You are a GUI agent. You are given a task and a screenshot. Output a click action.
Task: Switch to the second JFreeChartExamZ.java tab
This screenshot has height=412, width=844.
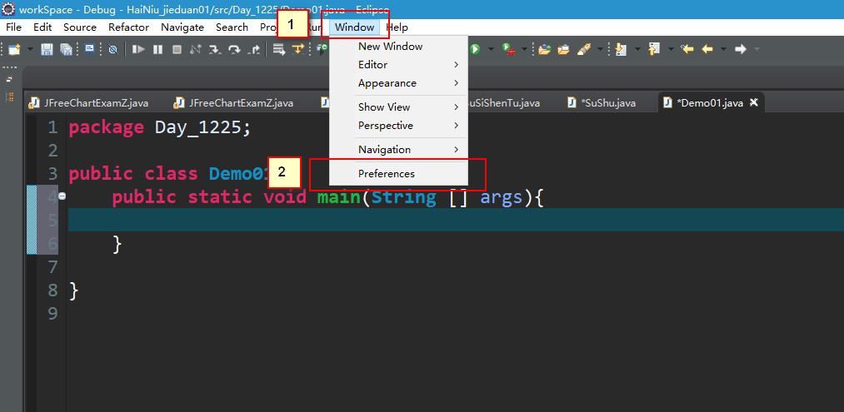click(234, 102)
